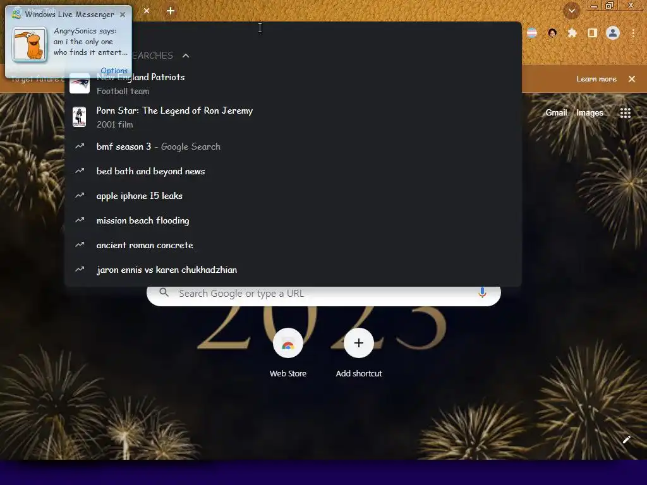Viewport: 647px width, 485px height.
Task: Open Options in the Messenger notification
Action: pos(114,71)
